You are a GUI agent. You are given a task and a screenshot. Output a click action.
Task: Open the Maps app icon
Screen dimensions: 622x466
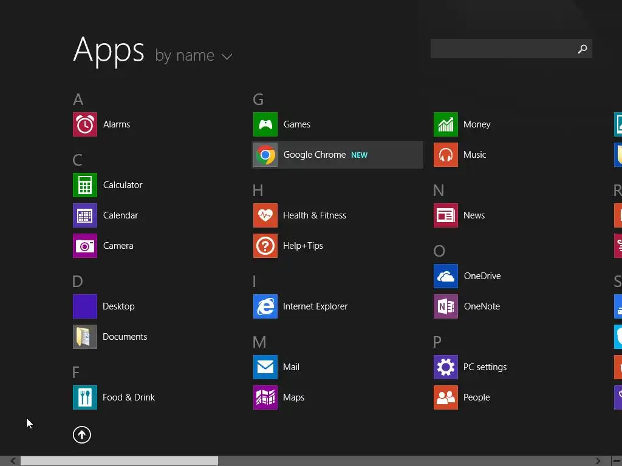tap(265, 397)
